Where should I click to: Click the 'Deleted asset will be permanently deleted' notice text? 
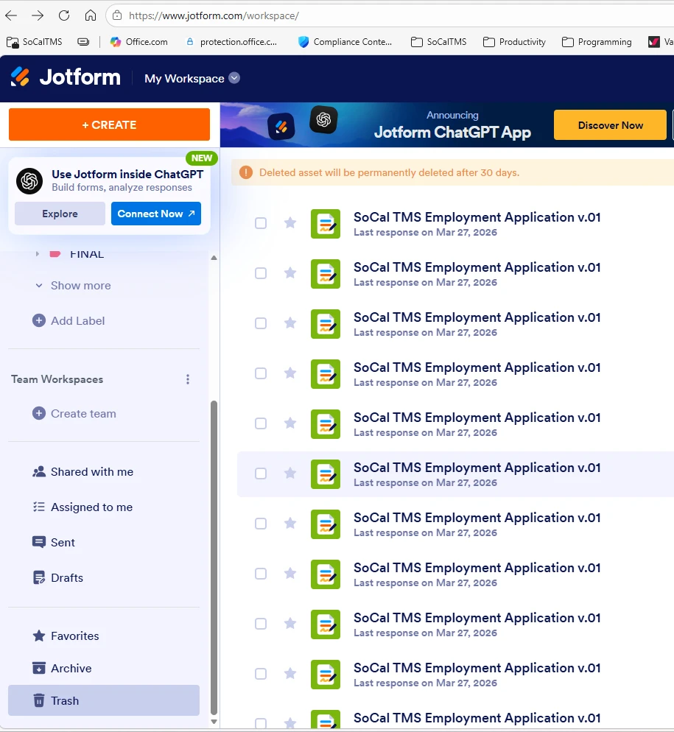coord(389,173)
